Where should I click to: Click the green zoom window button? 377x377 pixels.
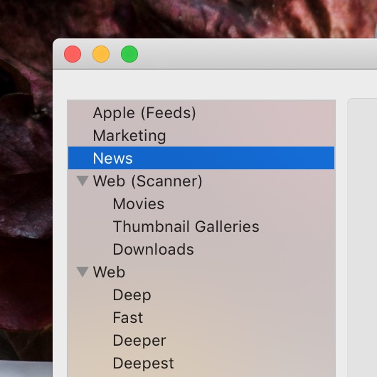pyautogui.click(x=129, y=54)
